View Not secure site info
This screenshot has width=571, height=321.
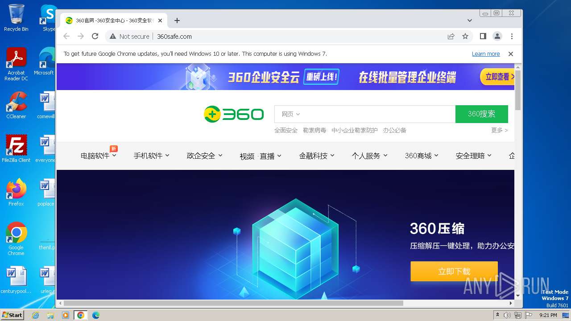click(129, 36)
